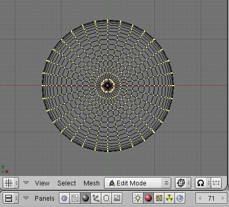Open the 3D View window type selector
This screenshot has width=229, height=207.
pos(11,183)
